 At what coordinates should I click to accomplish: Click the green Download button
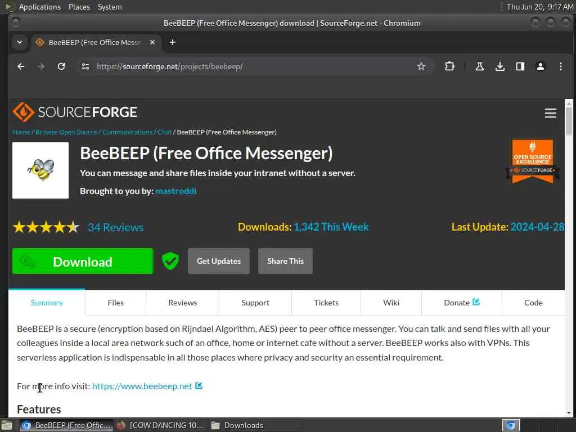pyautogui.click(x=83, y=261)
